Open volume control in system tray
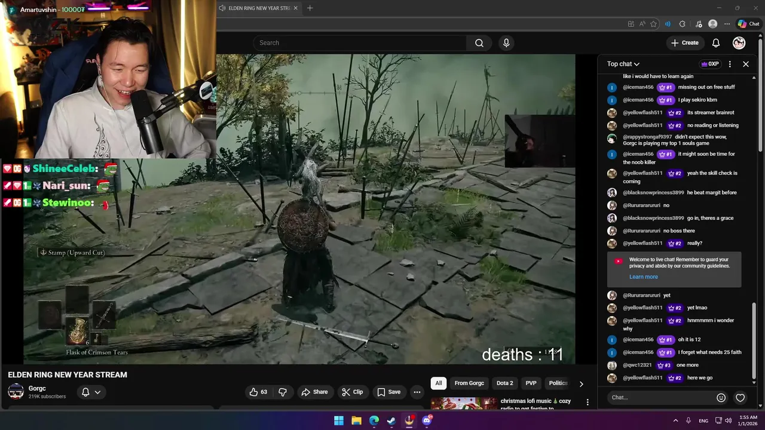This screenshot has width=765, height=430. [x=728, y=420]
